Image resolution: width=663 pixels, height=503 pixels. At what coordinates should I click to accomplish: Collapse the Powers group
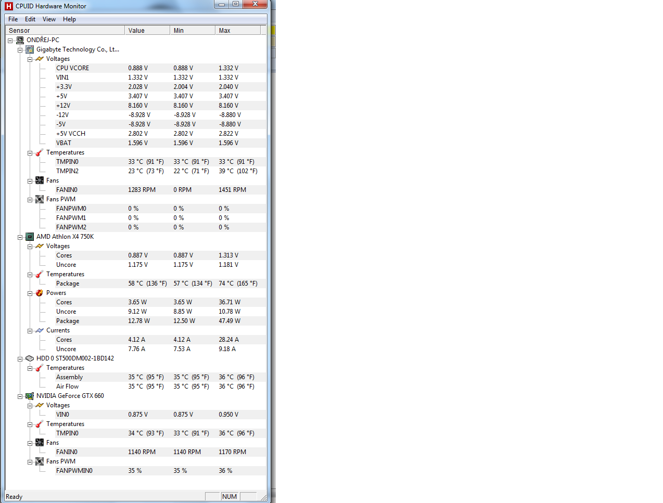pyautogui.click(x=30, y=293)
